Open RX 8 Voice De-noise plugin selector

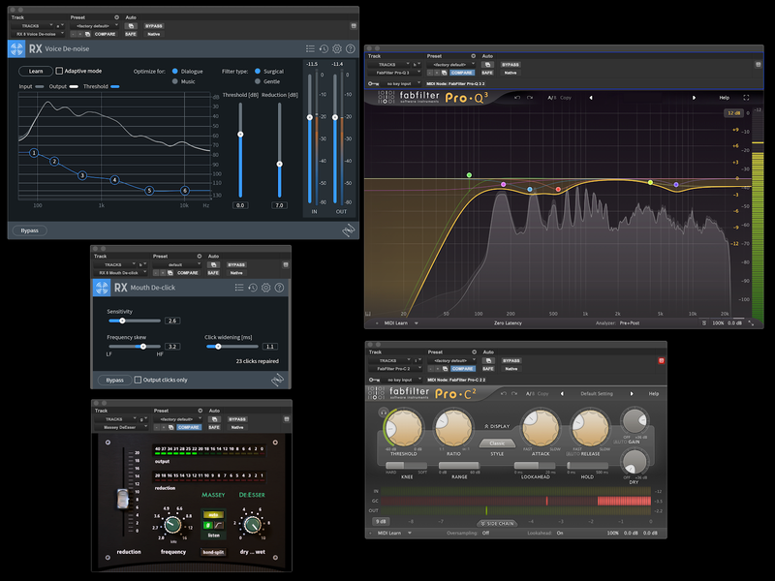pyautogui.click(x=38, y=34)
